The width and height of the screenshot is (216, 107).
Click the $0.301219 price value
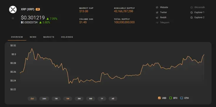[x=33, y=18]
